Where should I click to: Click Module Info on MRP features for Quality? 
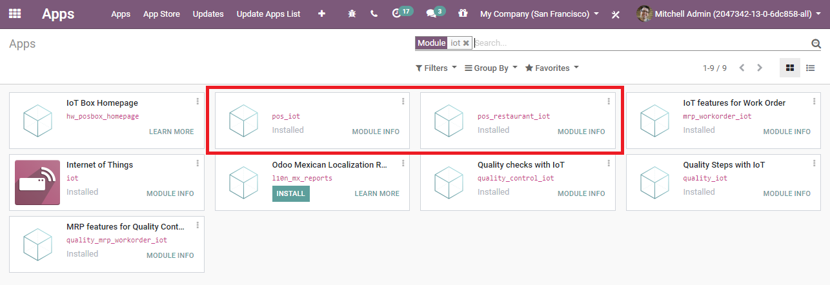(170, 255)
